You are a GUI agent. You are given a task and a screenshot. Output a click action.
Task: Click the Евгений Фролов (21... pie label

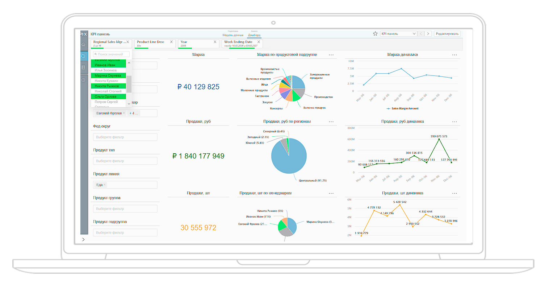(x=252, y=224)
